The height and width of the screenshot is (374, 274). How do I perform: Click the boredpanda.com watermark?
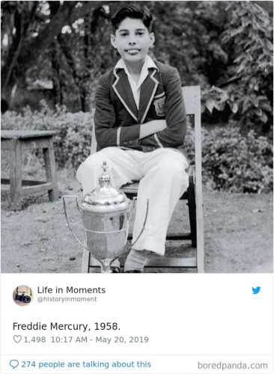(x=233, y=366)
